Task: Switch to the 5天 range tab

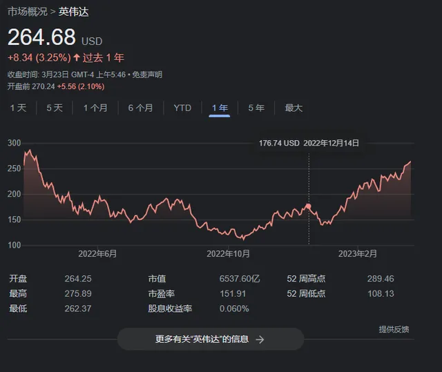Action: pos(55,108)
